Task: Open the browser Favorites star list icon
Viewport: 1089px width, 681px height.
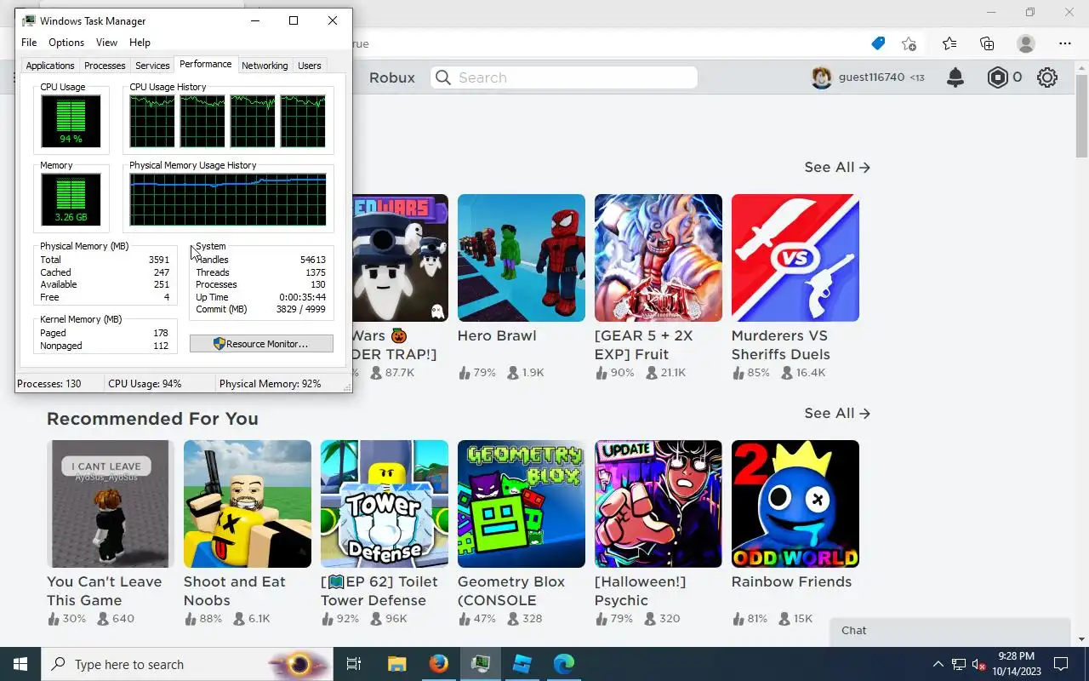Action: coord(949,43)
